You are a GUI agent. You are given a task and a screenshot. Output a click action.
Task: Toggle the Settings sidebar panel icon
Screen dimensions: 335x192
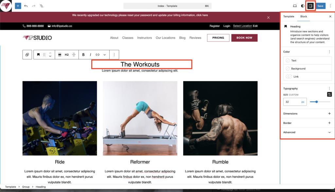point(310,6)
